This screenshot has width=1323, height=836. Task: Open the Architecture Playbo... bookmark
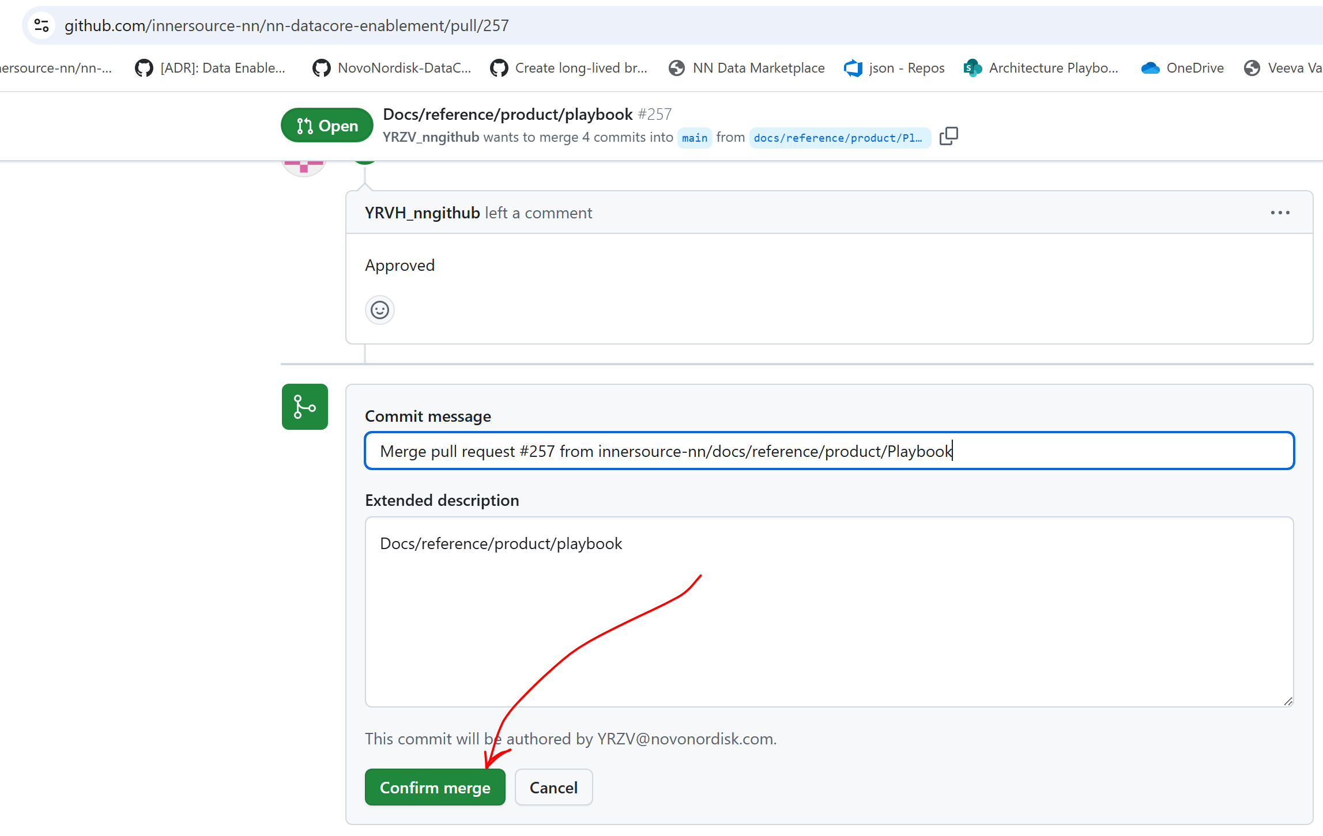point(1041,68)
